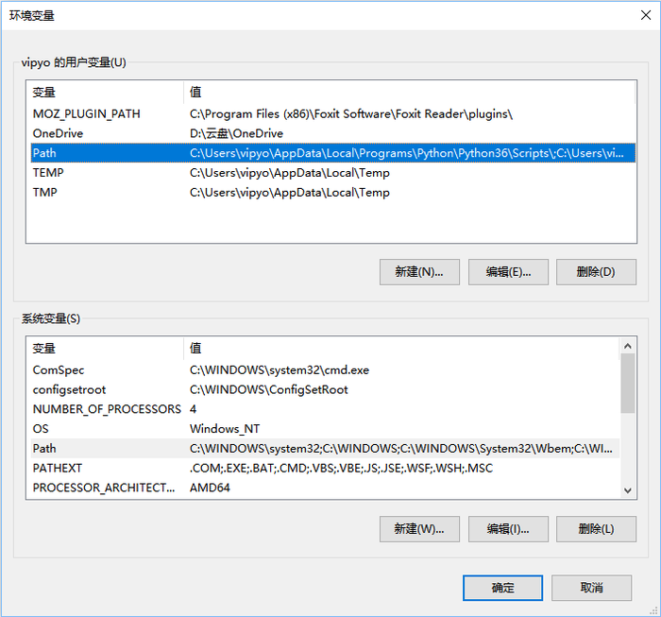Click 删除(D) button for user variables
The height and width of the screenshot is (617, 661).
pos(596,272)
